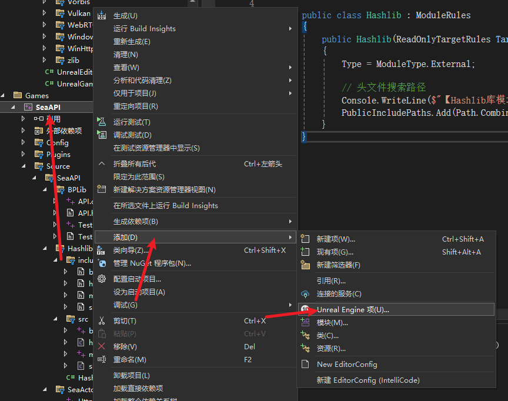Click the src filter folder icon
Screen dimensions: 508x401
point(71,319)
